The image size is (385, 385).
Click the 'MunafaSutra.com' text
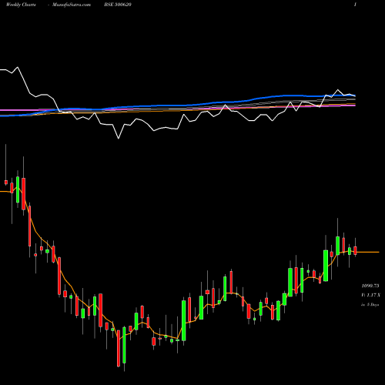72,5
